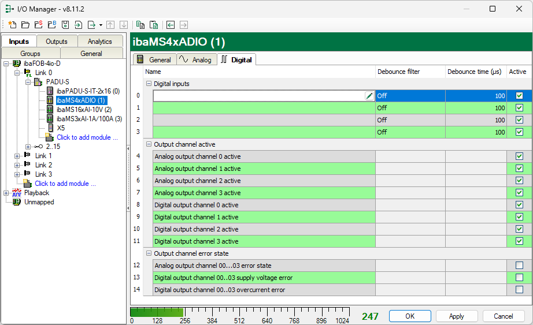Image resolution: width=533 pixels, height=325 pixels.
Task: Expand the Link 1 tree node
Action: [x=17, y=156]
